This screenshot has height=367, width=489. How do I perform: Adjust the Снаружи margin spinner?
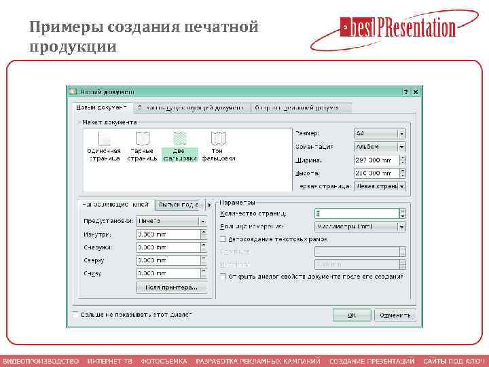pyautogui.click(x=204, y=247)
